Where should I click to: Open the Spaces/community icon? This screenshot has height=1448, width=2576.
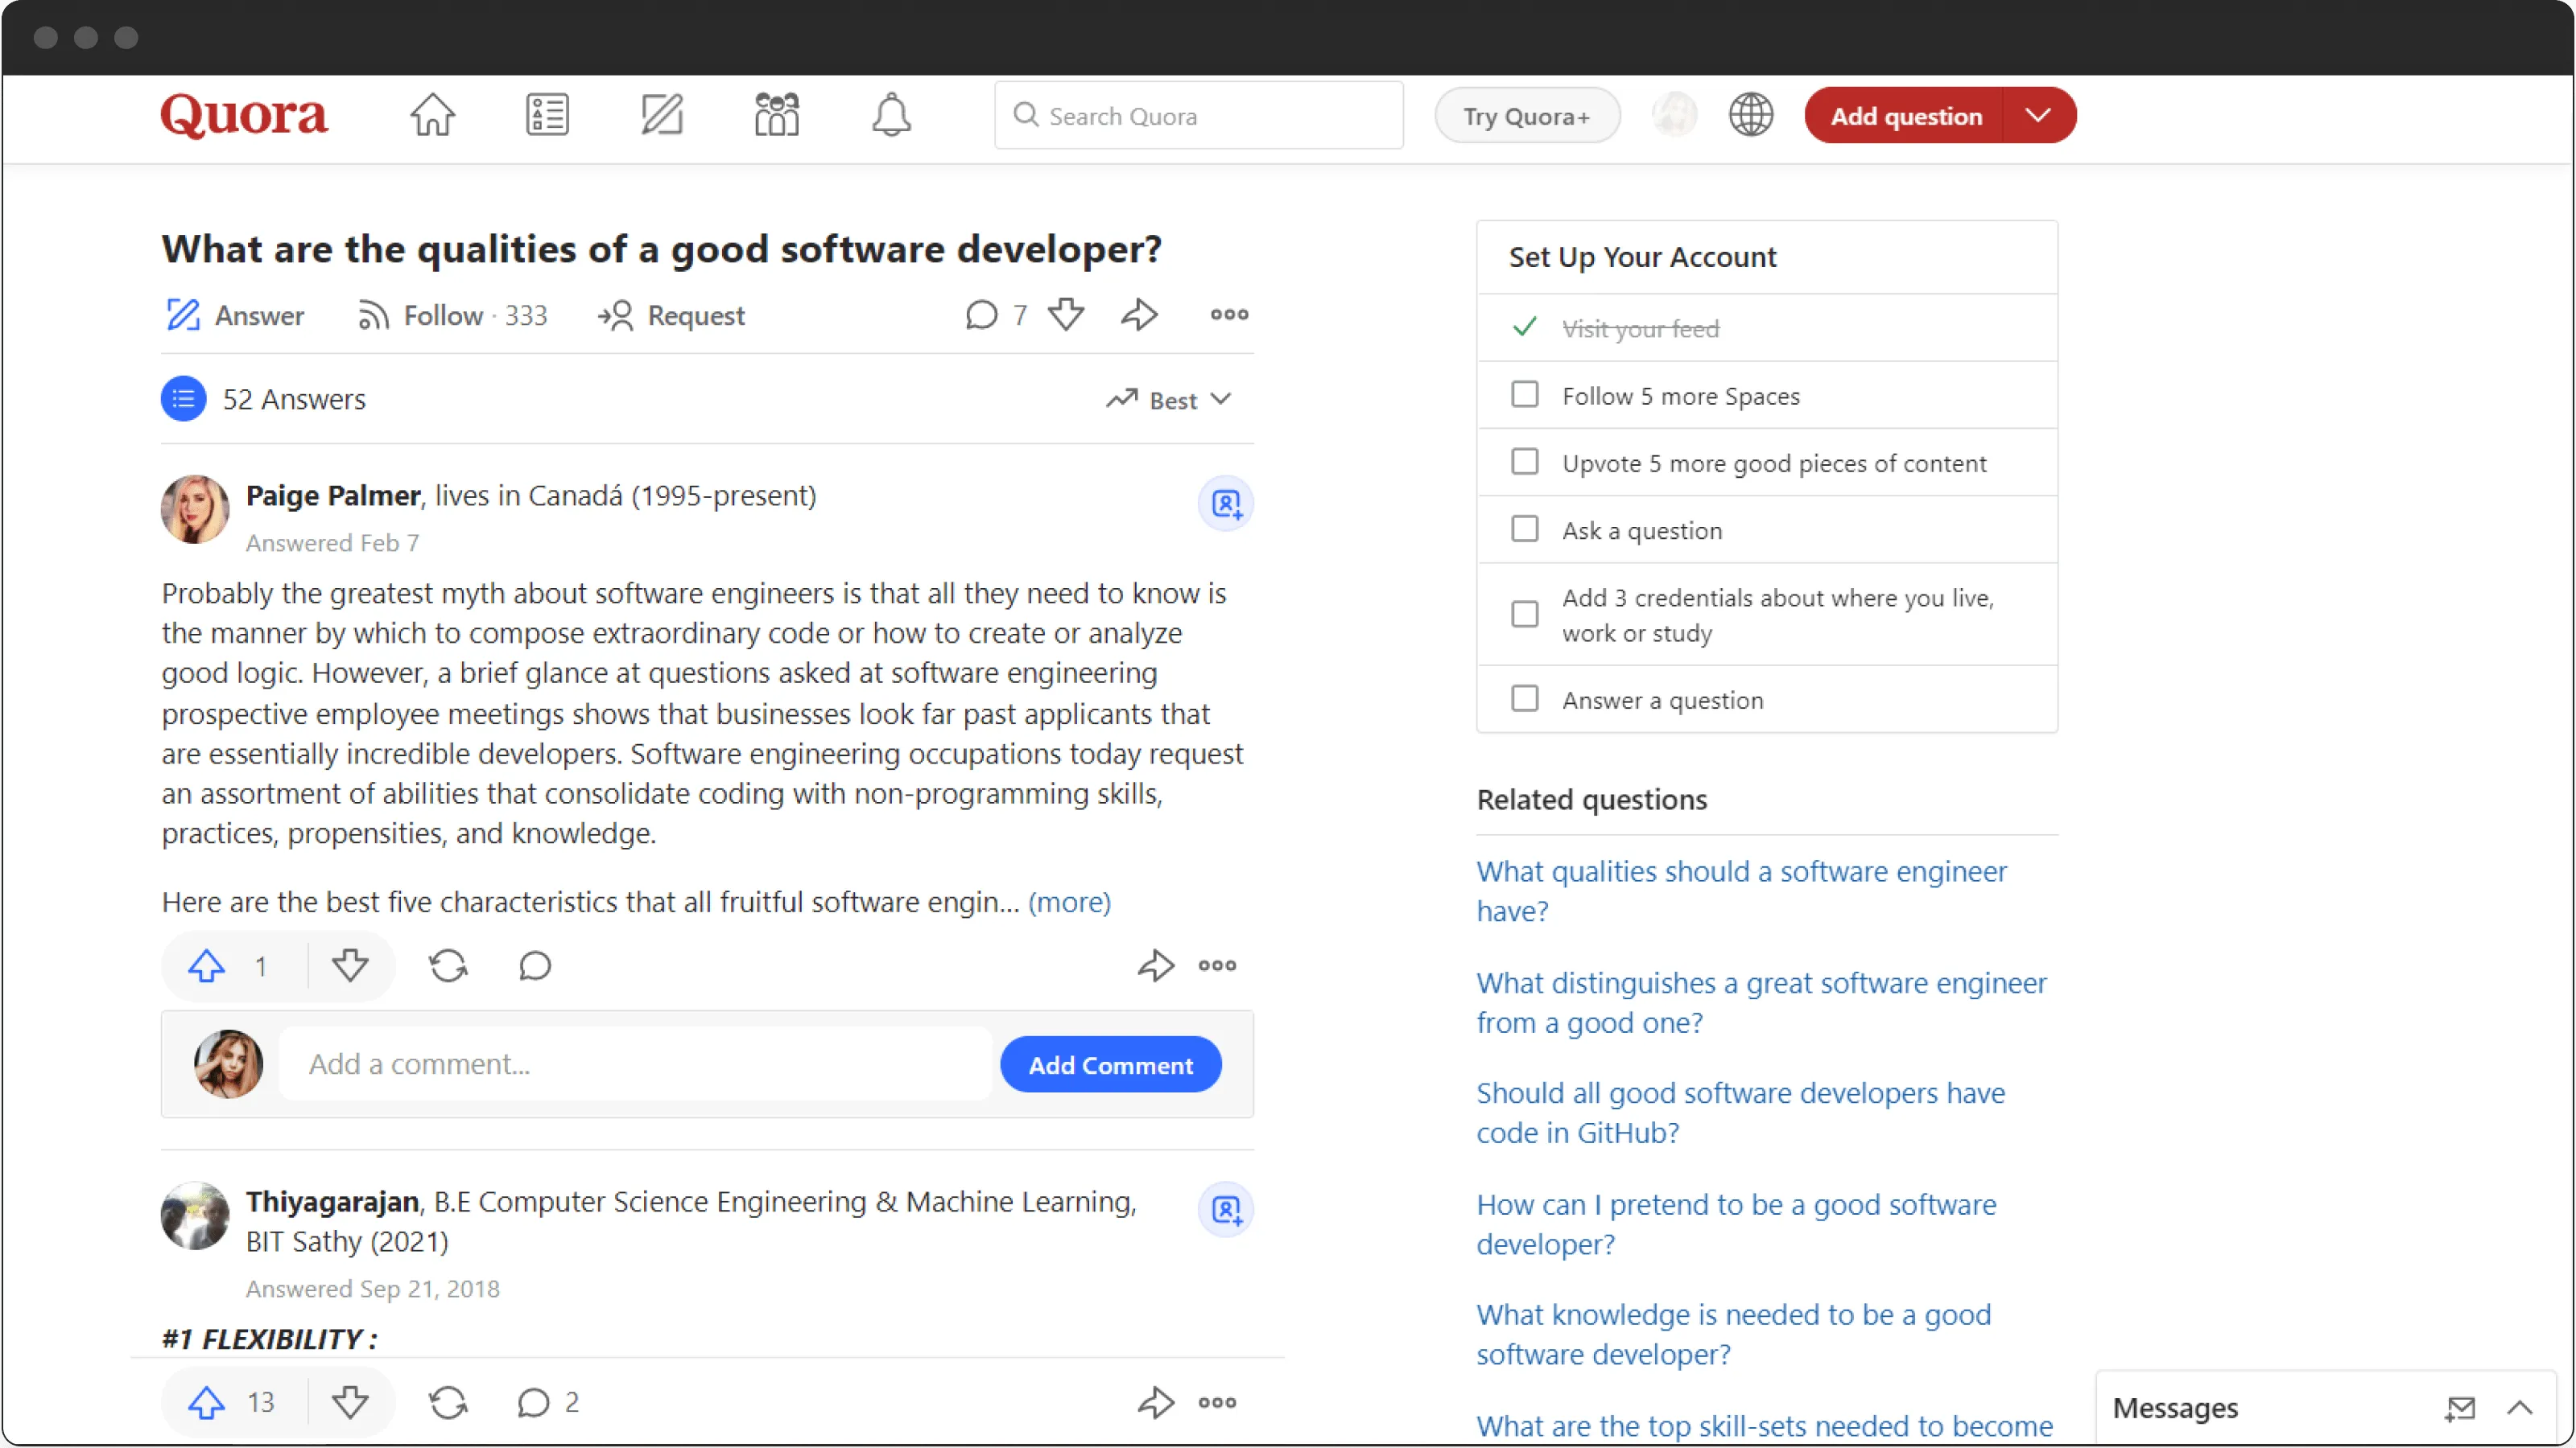(x=775, y=113)
